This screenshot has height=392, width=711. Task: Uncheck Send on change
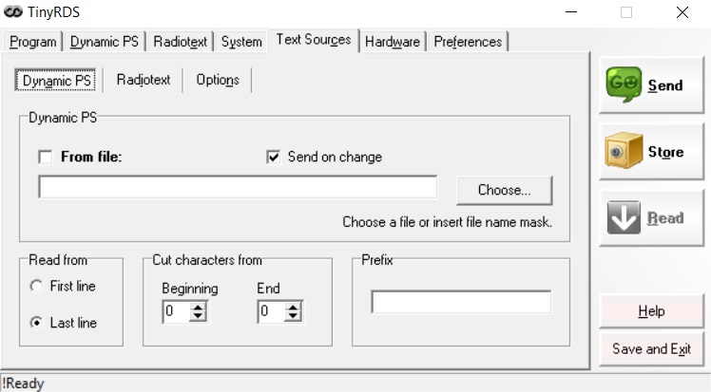click(274, 157)
